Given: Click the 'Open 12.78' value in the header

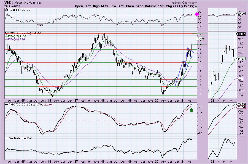Looking at the screenshot, I should click(83, 6).
